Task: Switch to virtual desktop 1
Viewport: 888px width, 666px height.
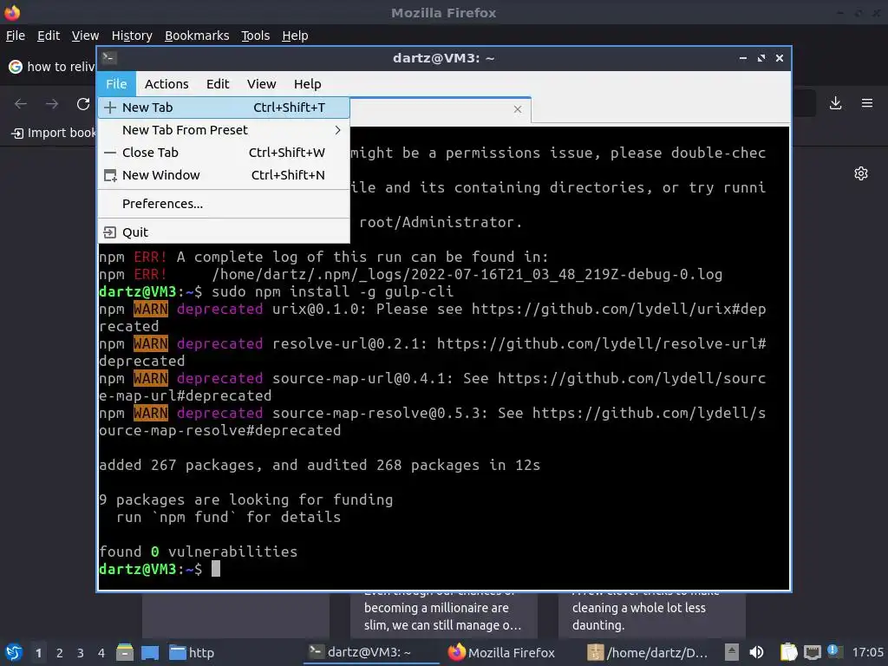Action: coord(38,653)
